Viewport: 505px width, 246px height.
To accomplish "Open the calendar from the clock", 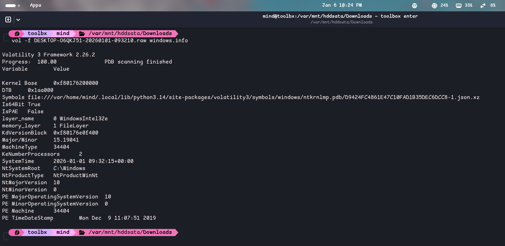I will click(342, 5).
